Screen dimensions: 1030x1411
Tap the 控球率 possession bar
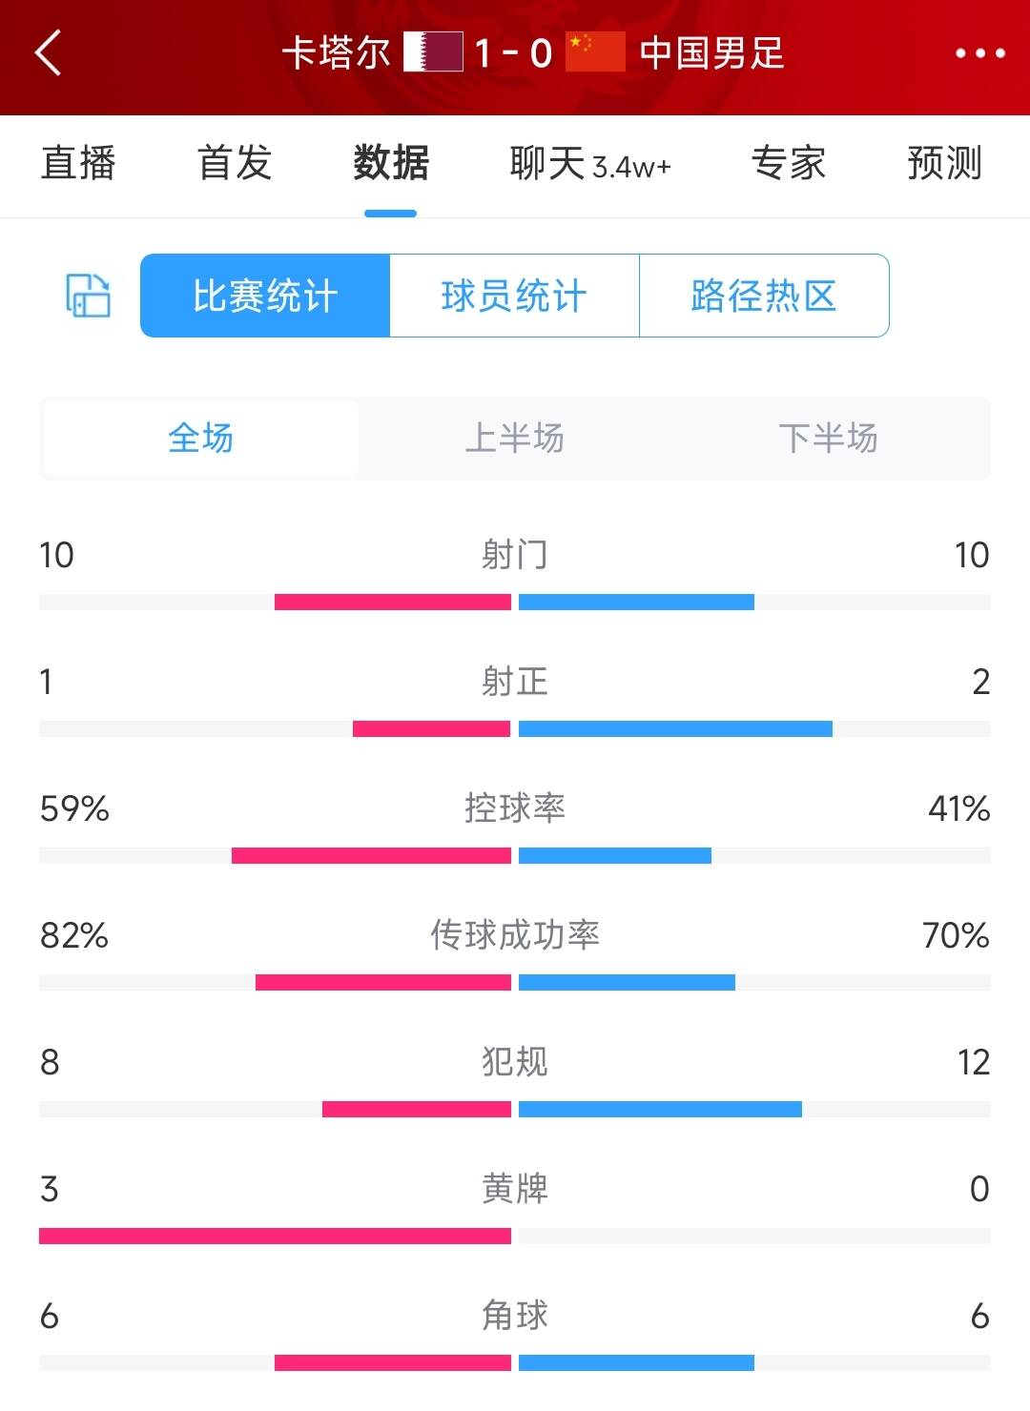click(x=515, y=855)
